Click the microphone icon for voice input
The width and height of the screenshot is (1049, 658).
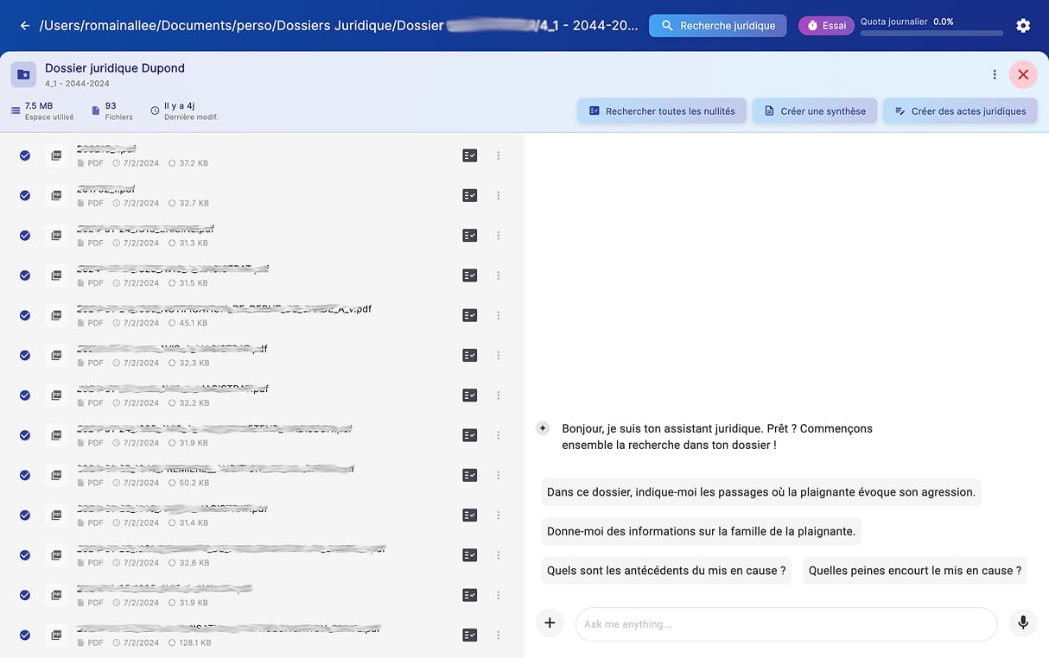click(x=1023, y=623)
